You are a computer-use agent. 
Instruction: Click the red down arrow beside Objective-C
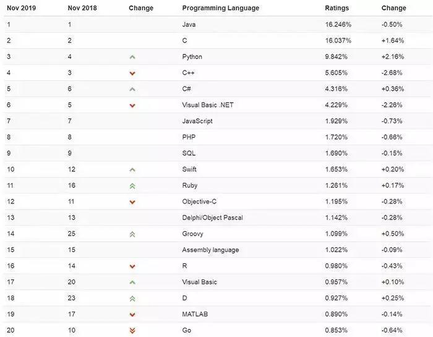tap(132, 202)
